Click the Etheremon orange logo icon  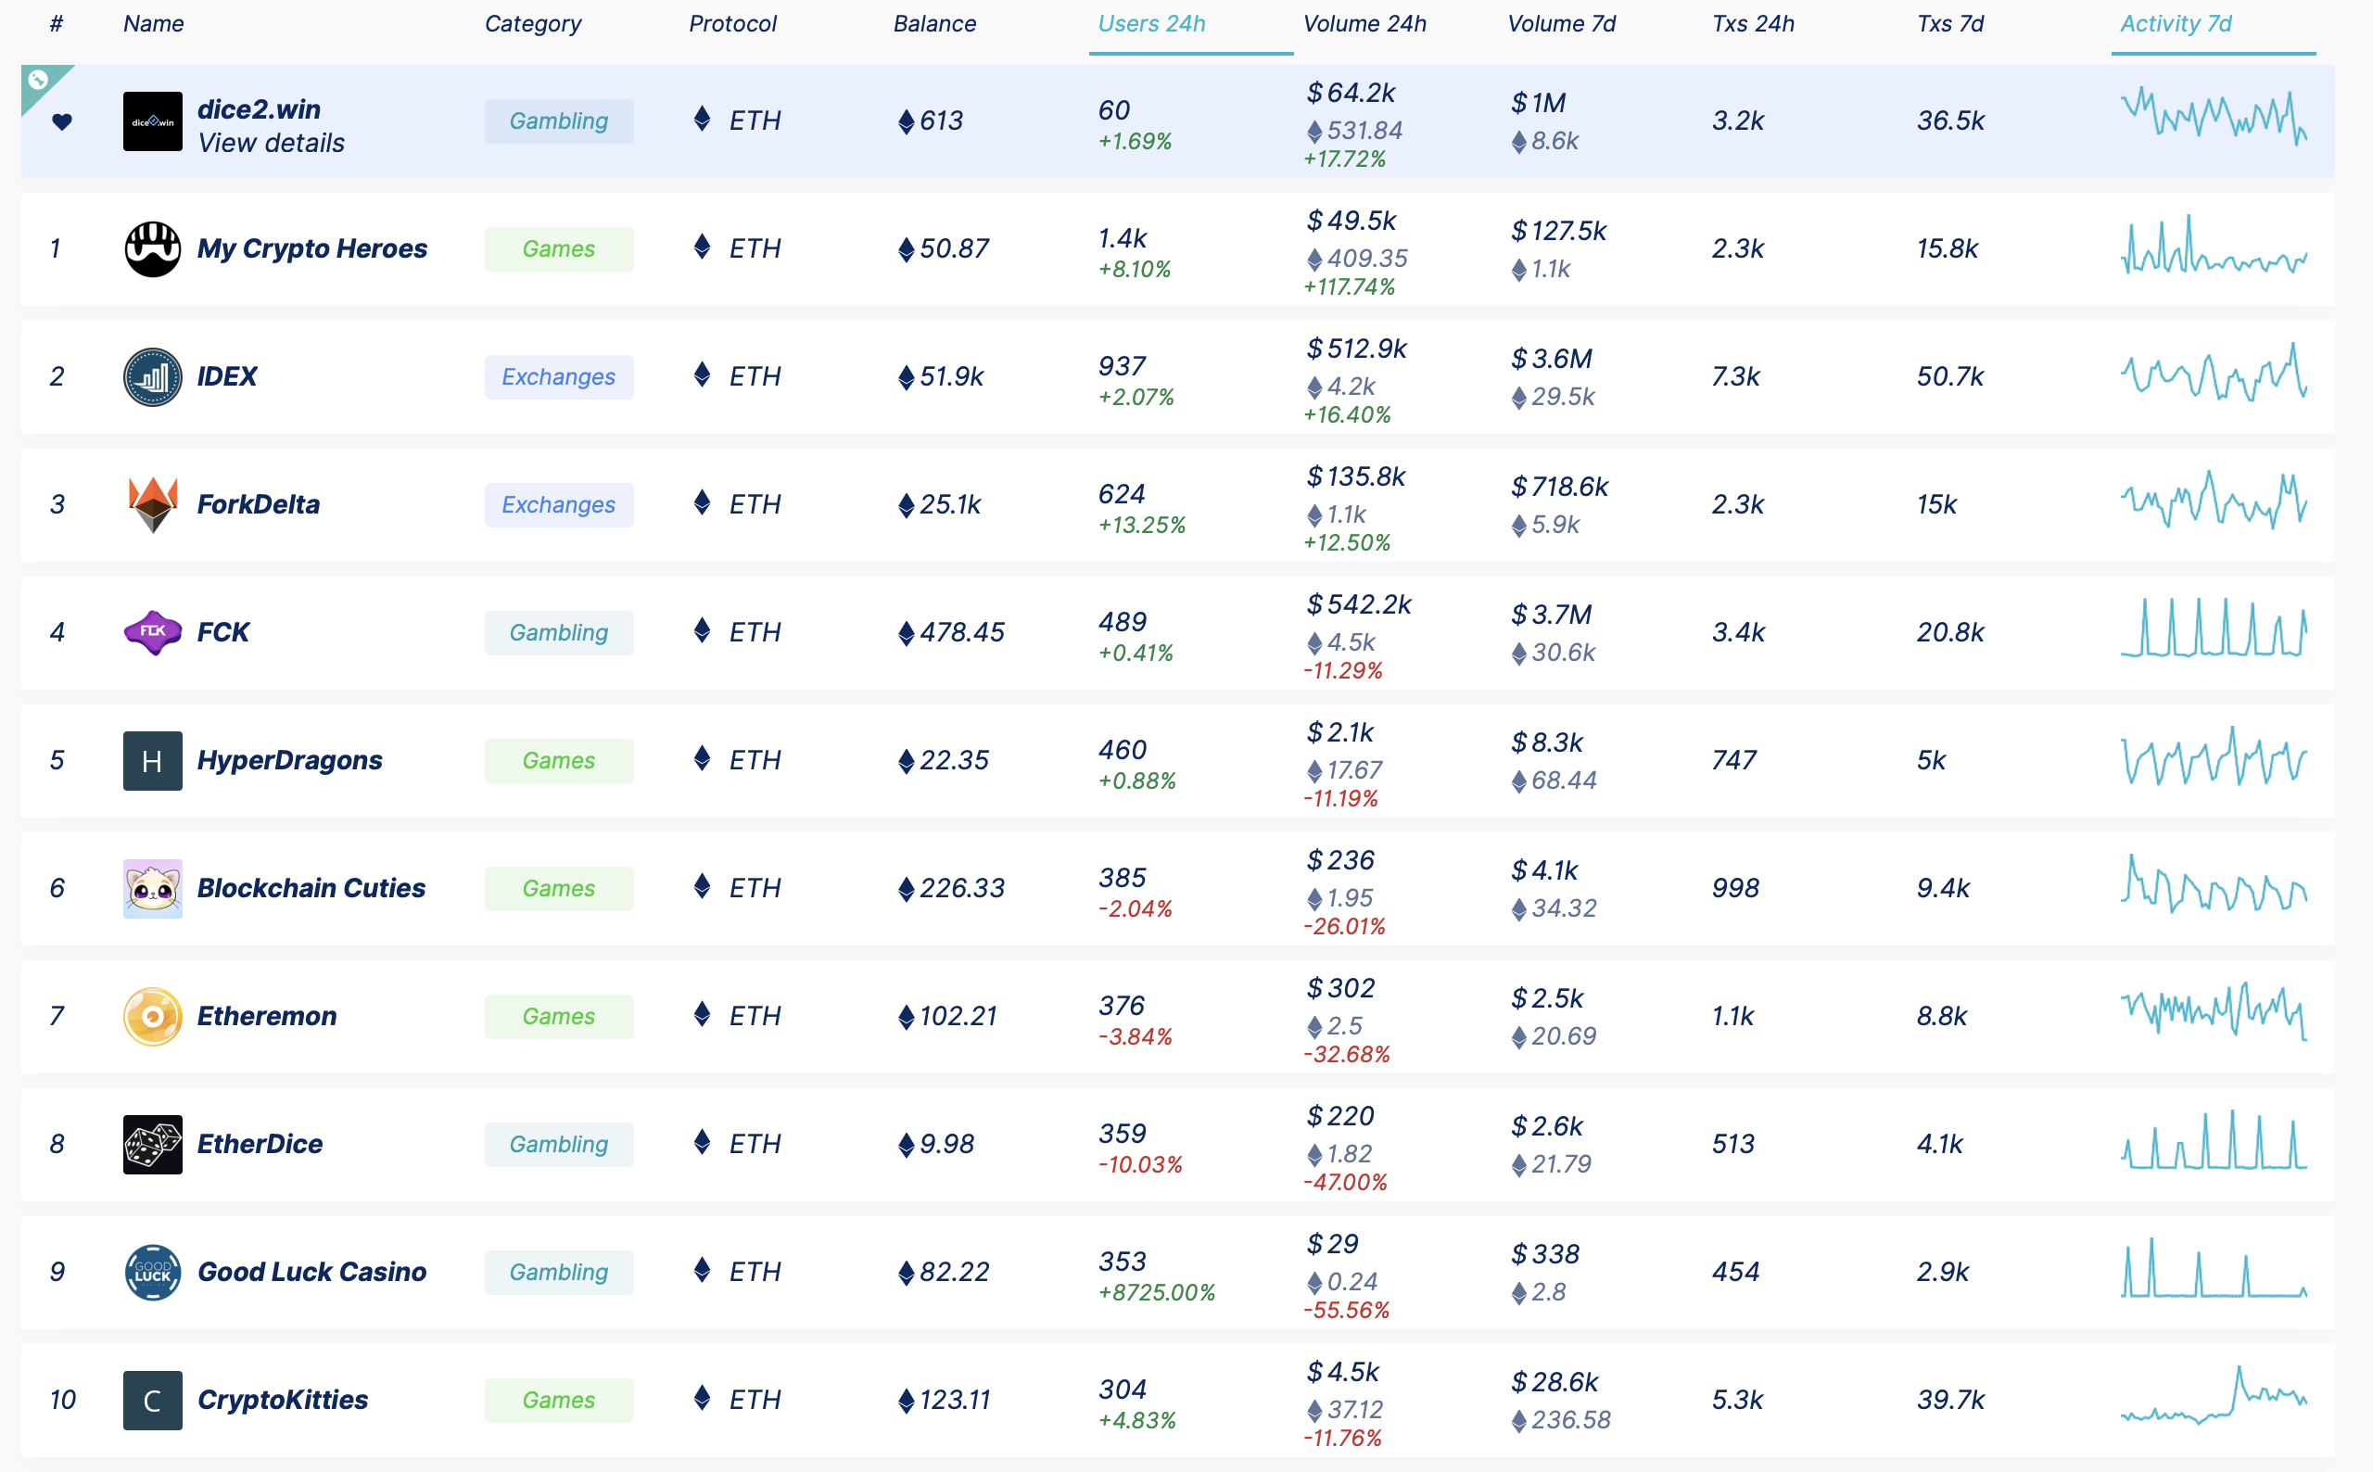coord(153,1016)
